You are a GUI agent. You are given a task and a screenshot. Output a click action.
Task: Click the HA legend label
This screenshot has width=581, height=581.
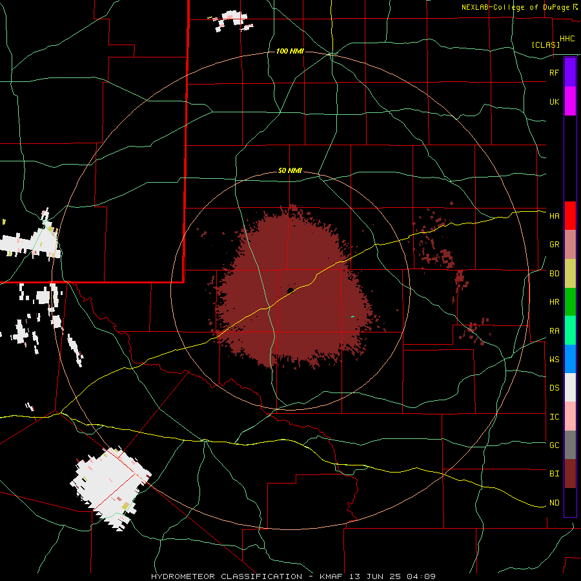pyautogui.click(x=554, y=216)
